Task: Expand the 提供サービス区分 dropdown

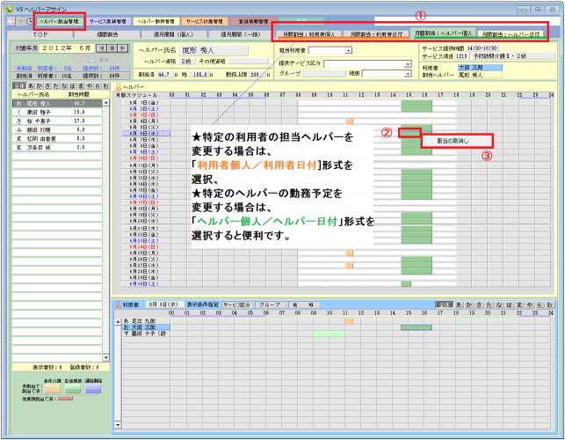Action: point(409,64)
